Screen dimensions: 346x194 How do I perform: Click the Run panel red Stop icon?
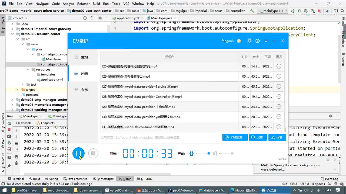click(x=9, y=130)
